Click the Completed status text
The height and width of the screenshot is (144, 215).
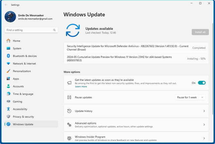pyautogui.click(x=199, y=48)
